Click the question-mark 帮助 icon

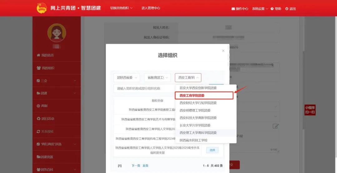272,9
